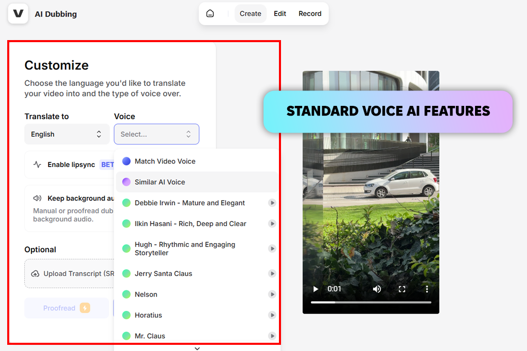Click the purple Similar AI Voice dot
Screen dimensions: 527x351
[127, 182]
